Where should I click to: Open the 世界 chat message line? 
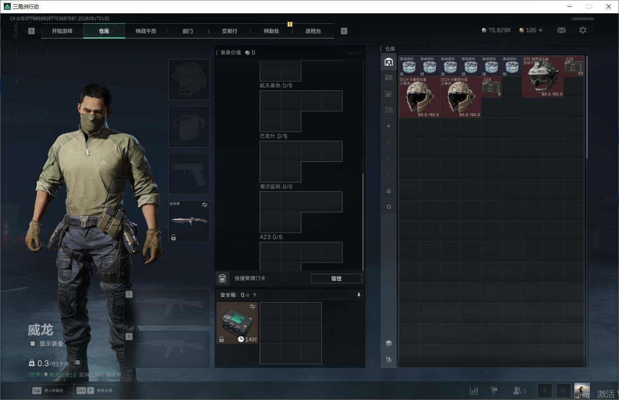[x=75, y=375]
